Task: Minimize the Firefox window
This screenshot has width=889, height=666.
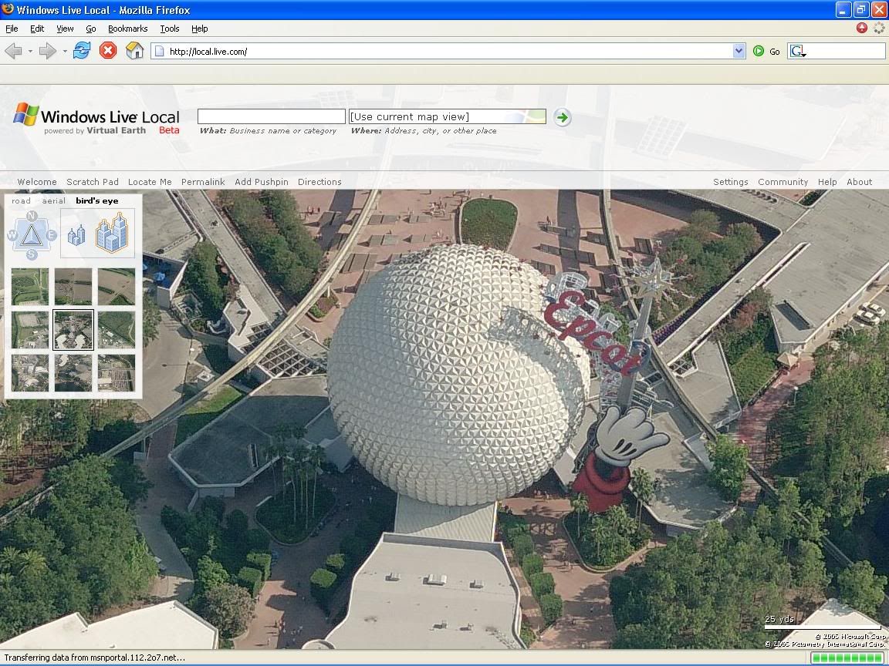Action: [x=843, y=9]
